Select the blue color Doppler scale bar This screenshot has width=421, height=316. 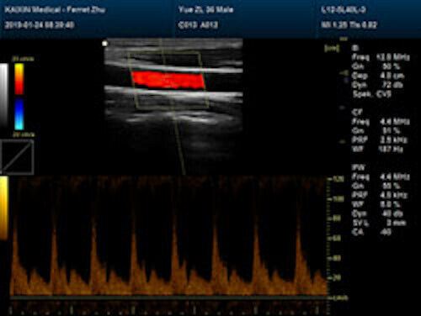[19, 114]
